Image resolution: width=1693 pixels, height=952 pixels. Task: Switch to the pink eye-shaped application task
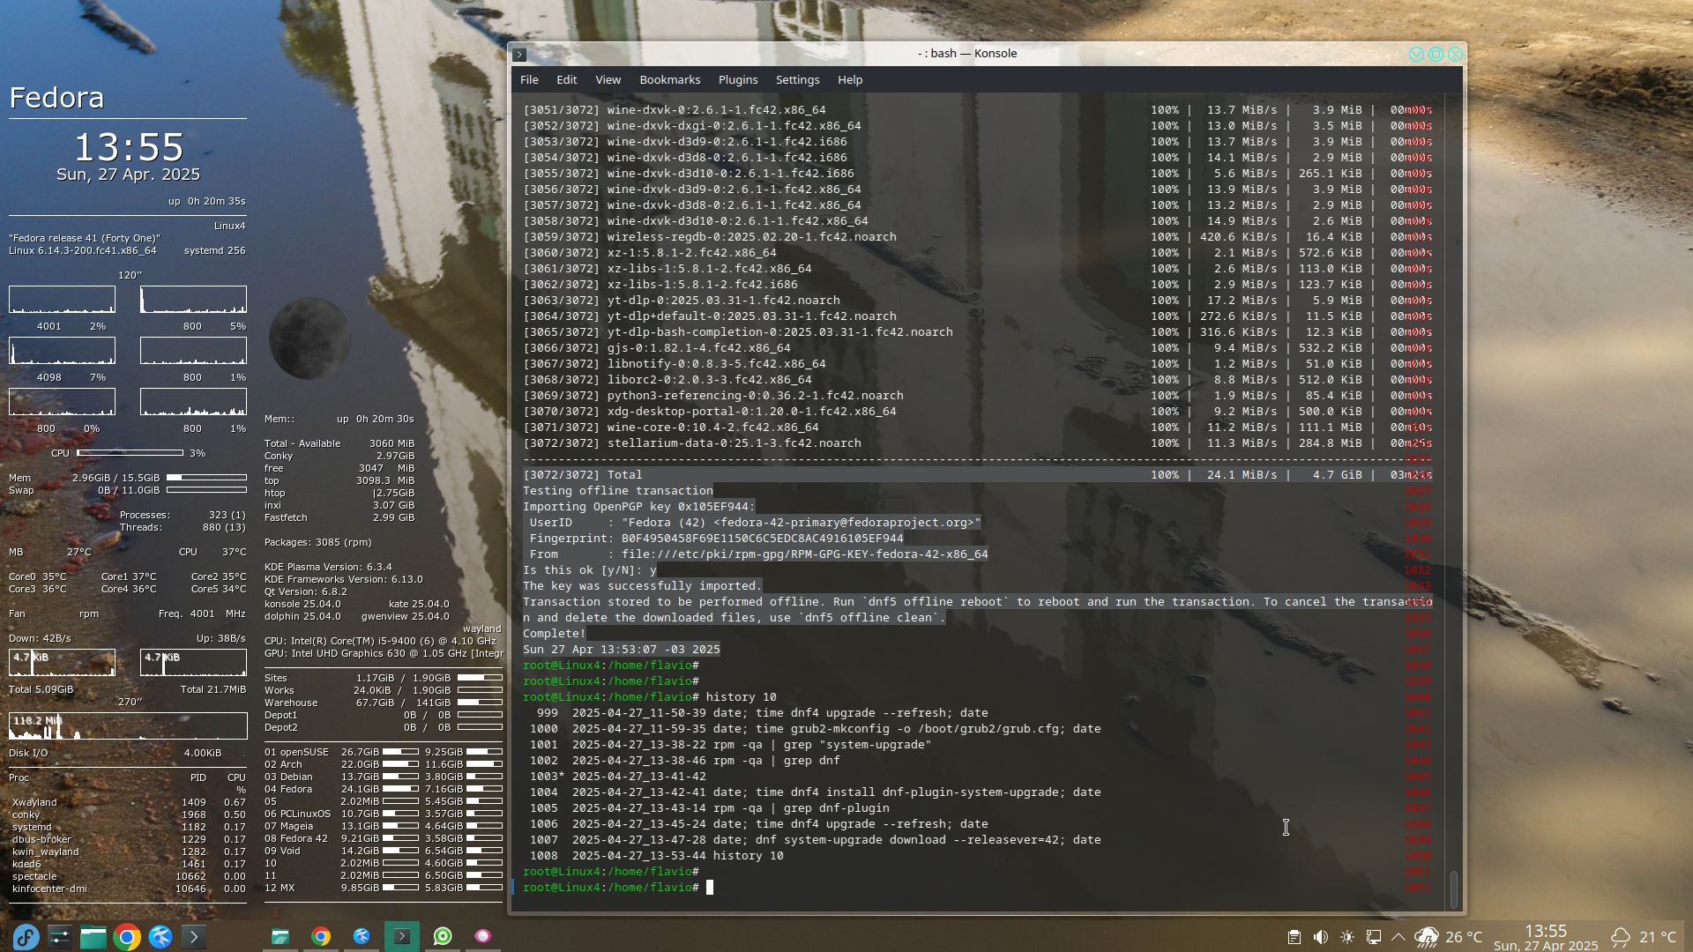click(x=483, y=936)
